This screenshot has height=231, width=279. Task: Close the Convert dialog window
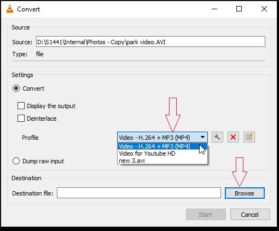point(264,9)
